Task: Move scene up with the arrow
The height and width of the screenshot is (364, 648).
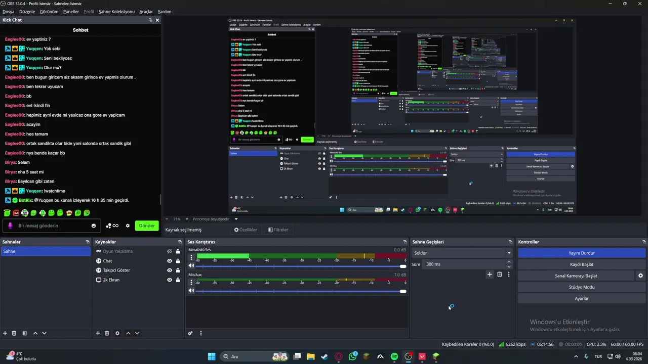Action: coord(35,333)
